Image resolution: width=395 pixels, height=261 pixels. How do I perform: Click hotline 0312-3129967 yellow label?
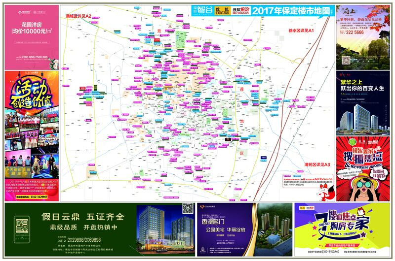click(x=32, y=197)
